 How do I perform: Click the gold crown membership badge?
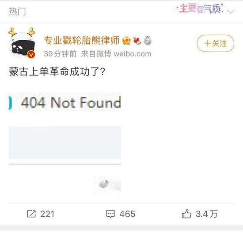pos(126,41)
